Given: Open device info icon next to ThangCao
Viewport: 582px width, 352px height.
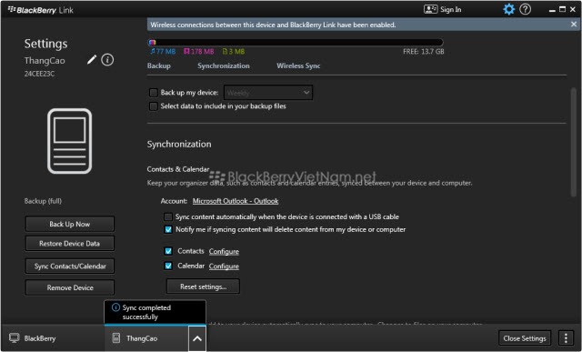Looking at the screenshot, I should coord(107,60).
